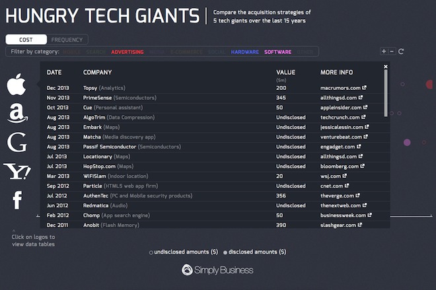
Task: Click the Simply Business logo
Action: 217,270
